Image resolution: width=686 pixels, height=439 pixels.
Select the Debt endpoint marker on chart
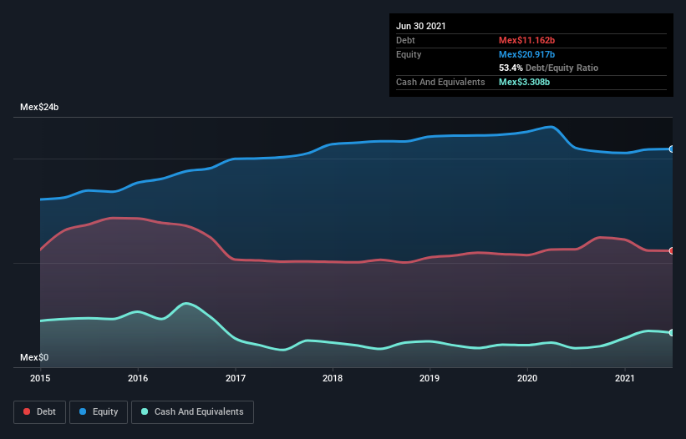(x=672, y=250)
